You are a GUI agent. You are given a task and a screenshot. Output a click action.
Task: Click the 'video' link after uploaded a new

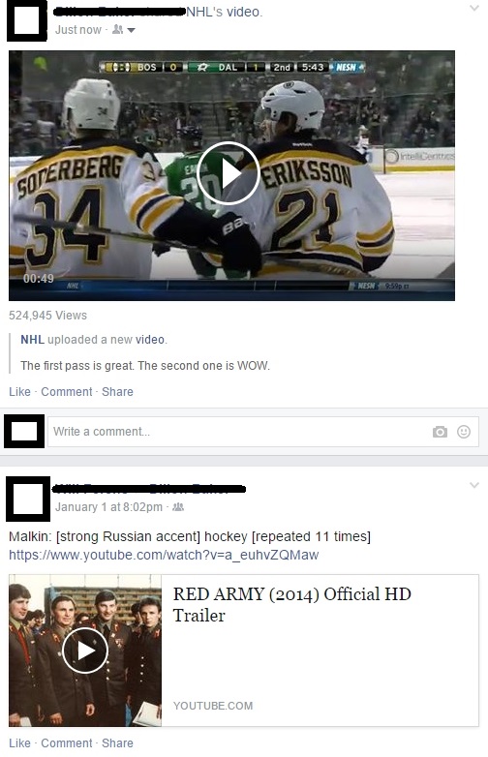pyautogui.click(x=150, y=340)
